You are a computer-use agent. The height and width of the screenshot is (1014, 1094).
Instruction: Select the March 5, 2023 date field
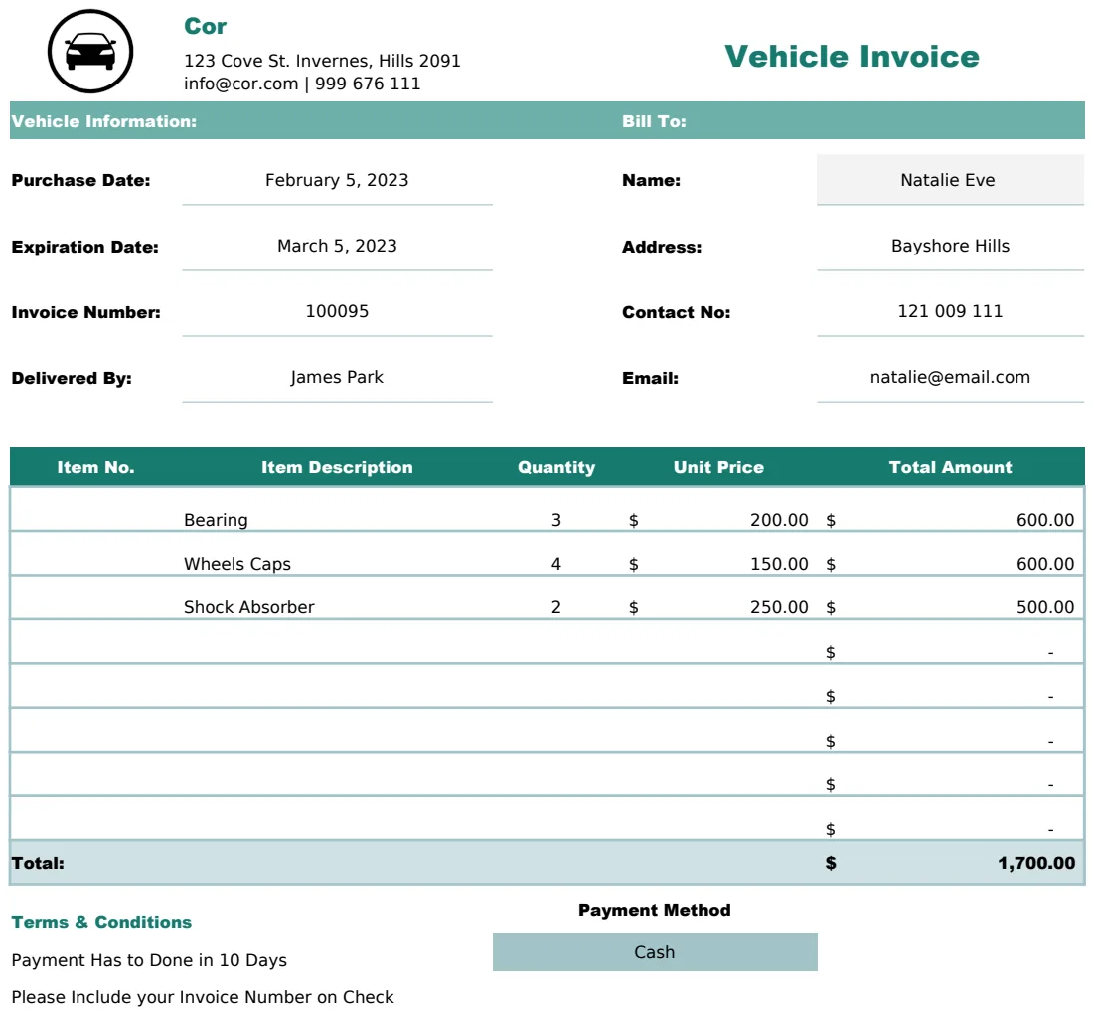pyautogui.click(x=337, y=246)
